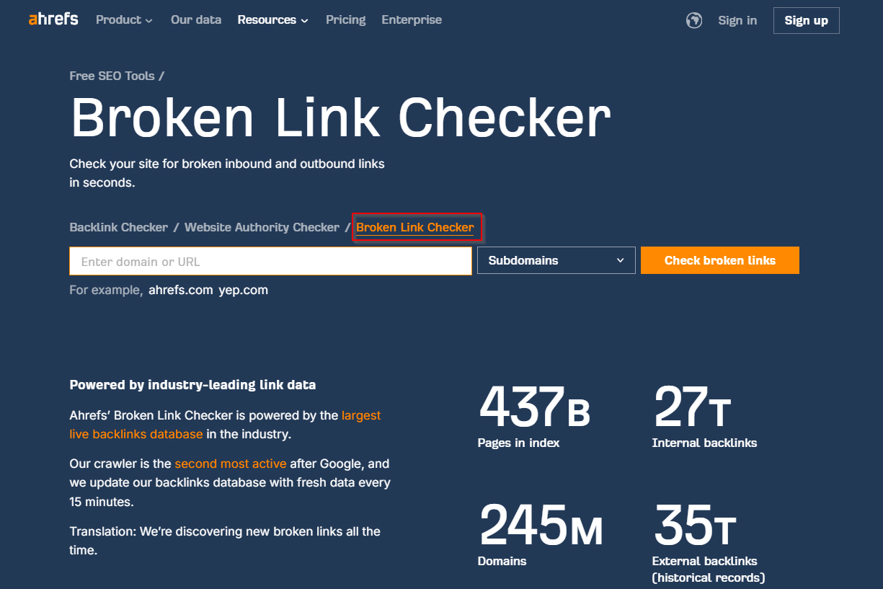Image resolution: width=883 pixels, height=589 pixels.
Task: Switch to the Website Authority Checker tab
Action: tap(262, 227)
